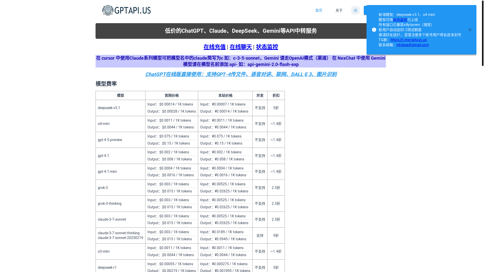Click ~1.4折 in the o4-mini row
Image resolution: width=484 pixels, height=272 pixels.
(276, 124)
